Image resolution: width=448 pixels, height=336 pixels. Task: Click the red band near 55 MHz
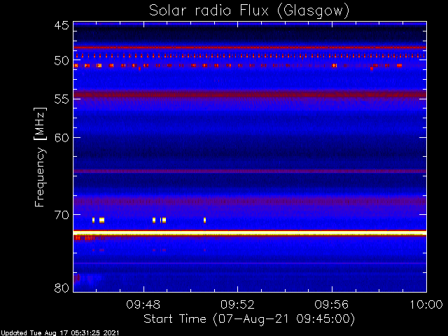click(250, 94)
